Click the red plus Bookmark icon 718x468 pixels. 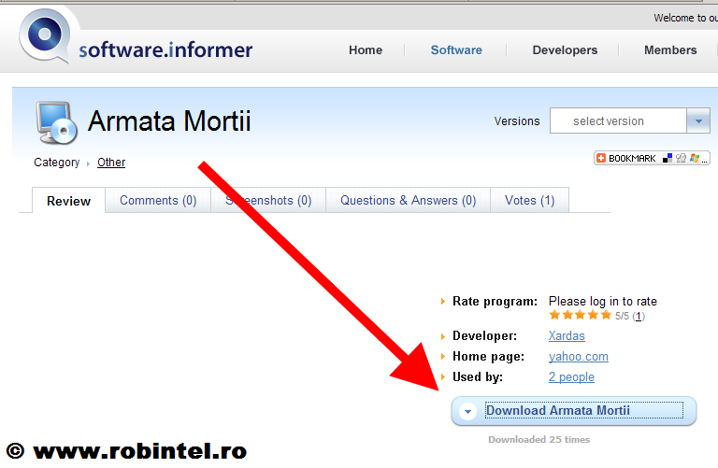point(601,158)
